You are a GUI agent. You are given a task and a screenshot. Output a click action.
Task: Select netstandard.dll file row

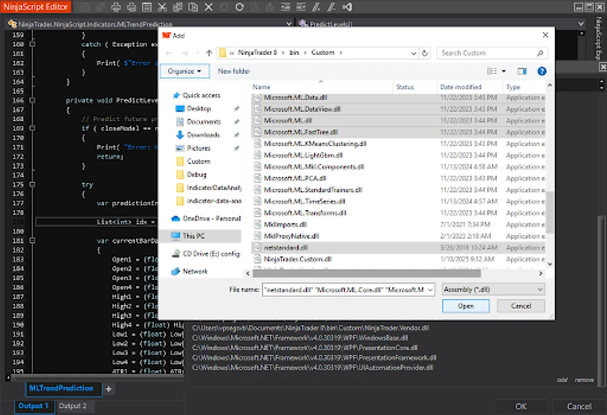point(399,248)
